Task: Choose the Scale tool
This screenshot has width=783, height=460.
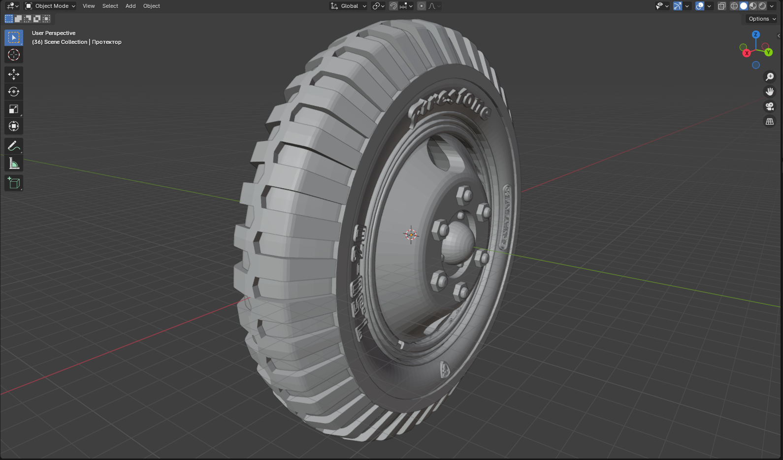Action: 14,109
